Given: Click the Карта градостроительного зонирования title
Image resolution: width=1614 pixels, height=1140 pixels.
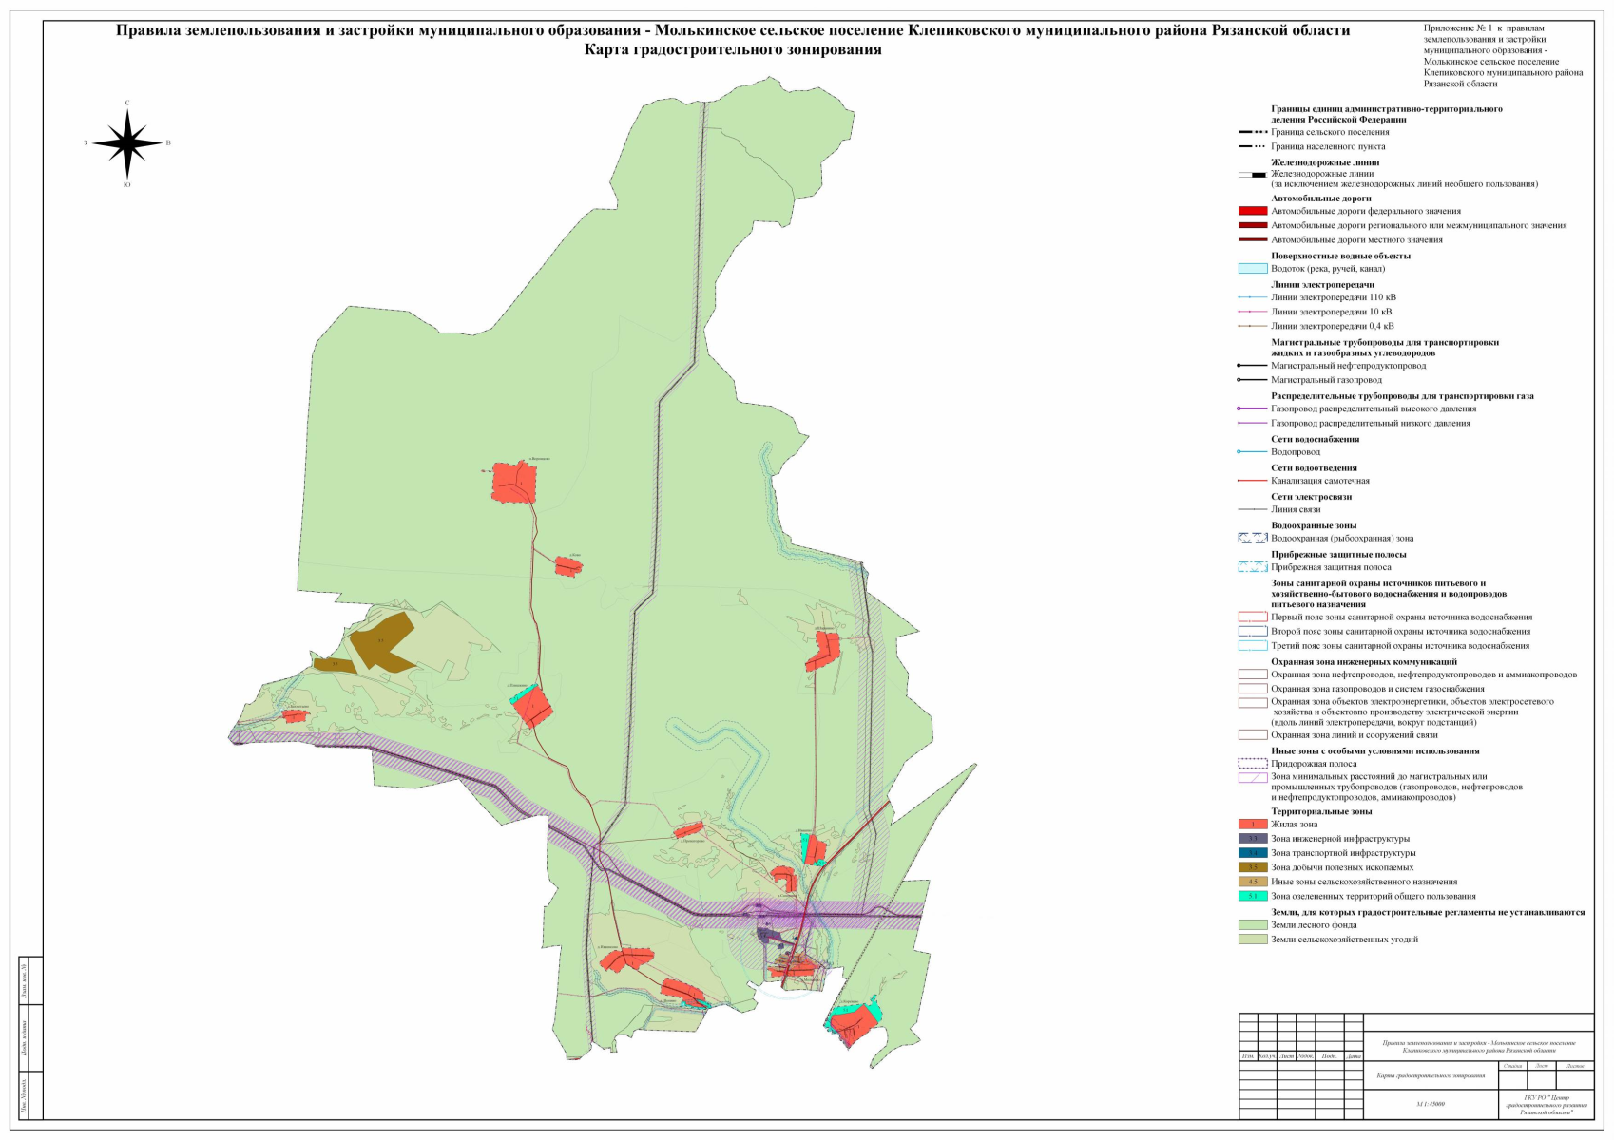Looking at the screenshot, I should tap(732, 49).
